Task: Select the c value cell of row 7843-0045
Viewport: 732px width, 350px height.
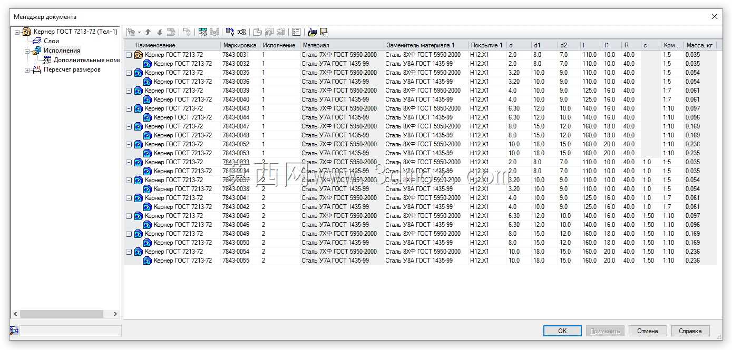Action: tap(651, 216)
